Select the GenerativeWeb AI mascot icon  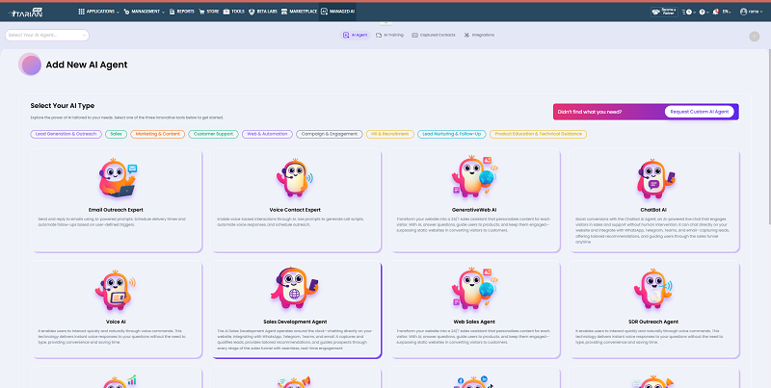[x=474, y=177]
